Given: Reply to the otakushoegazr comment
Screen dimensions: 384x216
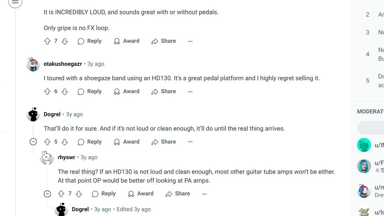Looking at the screenshot, I should (x=90, y=92).
